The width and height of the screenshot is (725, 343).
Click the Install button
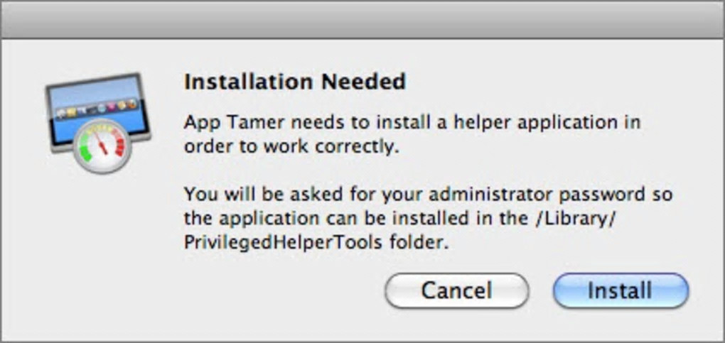click(621, 290)
